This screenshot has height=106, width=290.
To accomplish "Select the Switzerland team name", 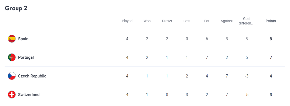I will [x=29, y=95].
